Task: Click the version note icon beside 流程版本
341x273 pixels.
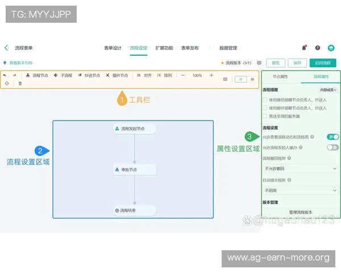Action: click(259, 63)
